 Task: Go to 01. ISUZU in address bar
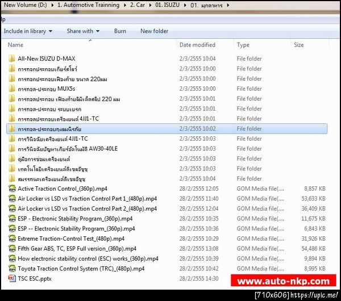pyautogui.click(x=167, y=5)
